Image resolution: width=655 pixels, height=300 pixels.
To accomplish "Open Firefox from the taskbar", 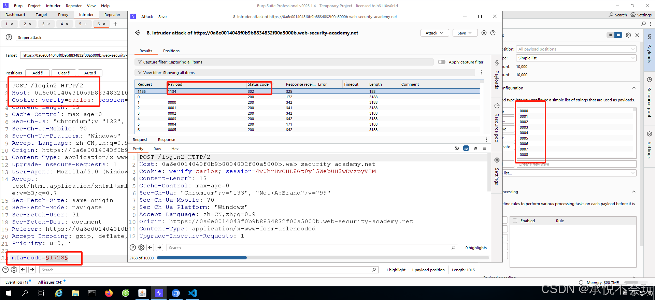I will pos(109,293).
